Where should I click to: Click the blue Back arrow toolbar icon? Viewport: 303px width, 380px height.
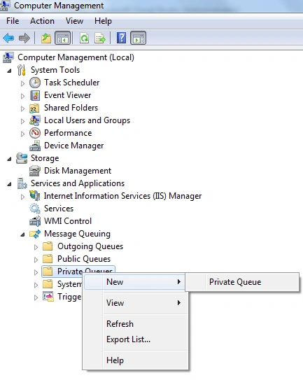click(8, 38)
